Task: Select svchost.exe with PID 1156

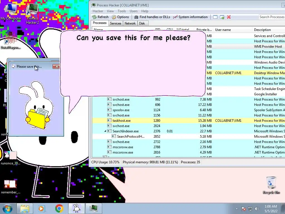Action: tap(188, 115)
